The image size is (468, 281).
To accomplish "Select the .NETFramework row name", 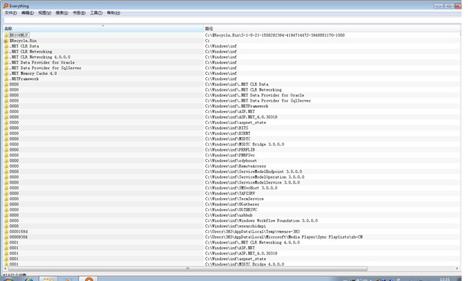I will [24, 79].
